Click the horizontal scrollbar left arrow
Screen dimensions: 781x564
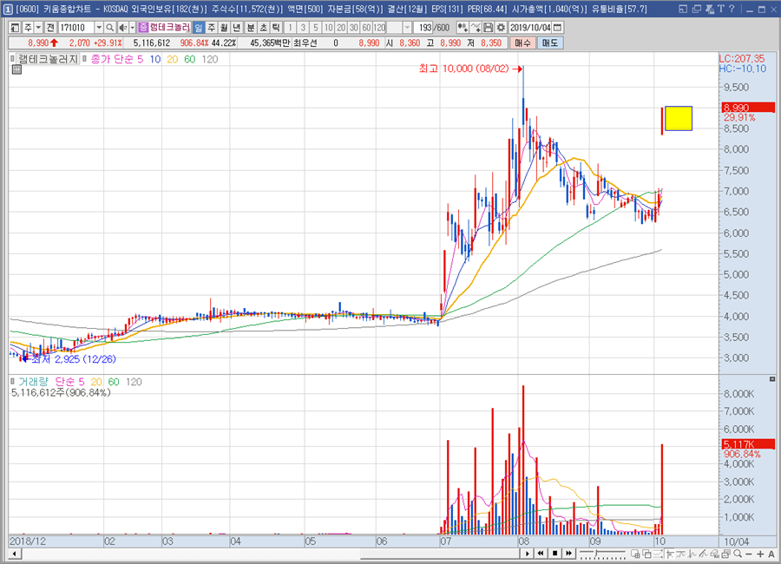coord(15,554)
